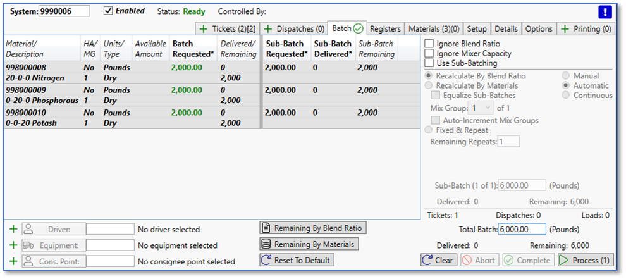Click the green plus next to Cons. Point
This screenshot has height=279, width=626.
13,261
